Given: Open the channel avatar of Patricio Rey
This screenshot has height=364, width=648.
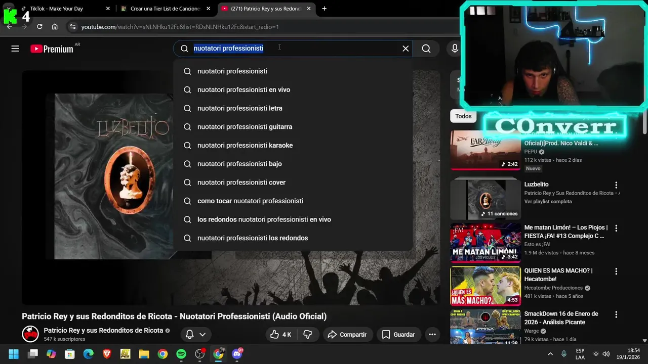Looking at the screenshot, I should [x=30, y=334].
